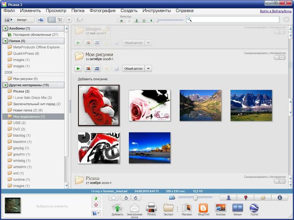The height and width of the screenshot is (220, 294).
Task: Open the dropdown arrow beside Общий доступ for Мои рисунки
Action: coord(148,69)
